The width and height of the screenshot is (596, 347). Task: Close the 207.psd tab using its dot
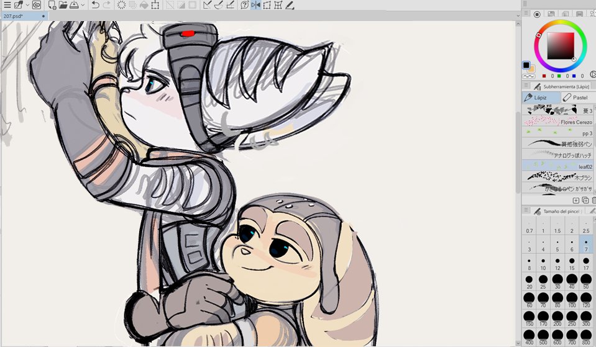[44, 16]
